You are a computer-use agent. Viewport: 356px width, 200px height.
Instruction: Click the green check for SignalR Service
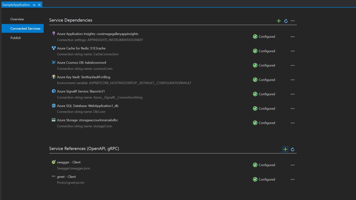[255, 94]
